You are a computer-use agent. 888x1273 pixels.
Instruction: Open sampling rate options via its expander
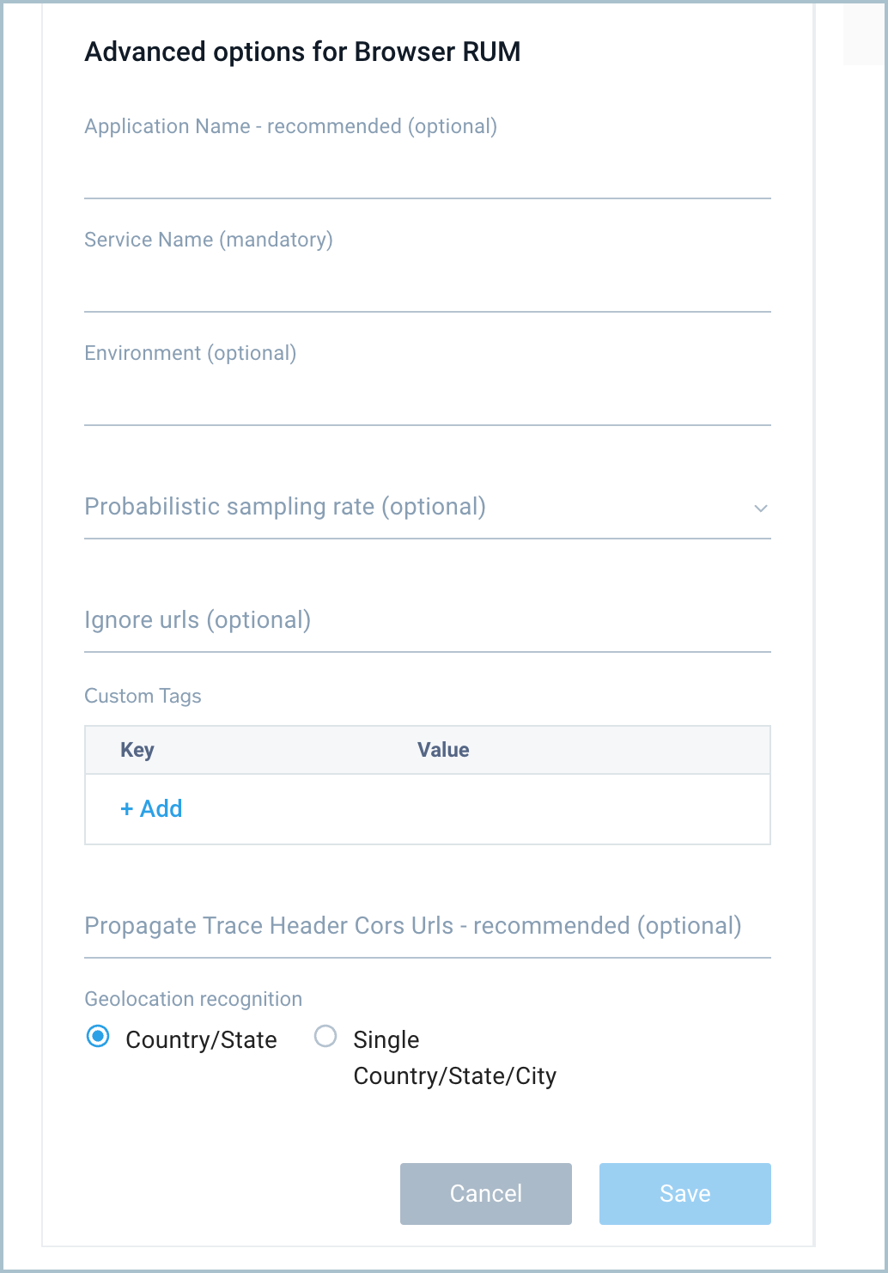(x=759, y=509)
